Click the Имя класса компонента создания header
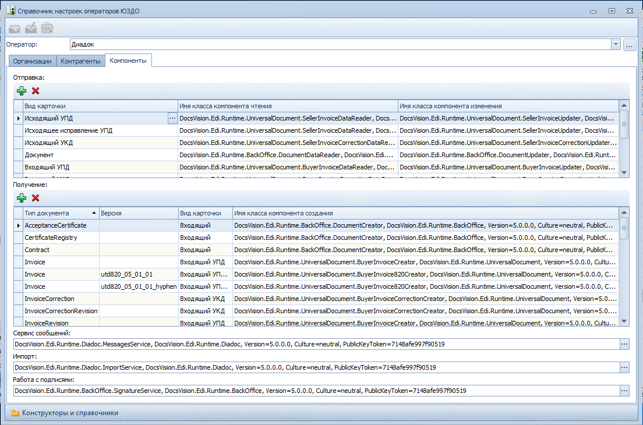Screen dimensions: 643x425 coord(425,213)
